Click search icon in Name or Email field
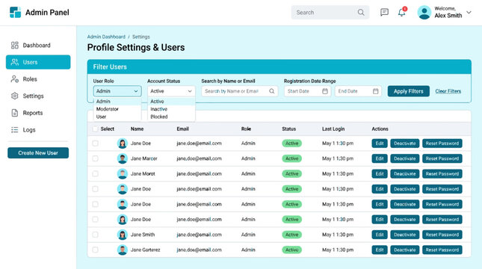The image size is (482, 269). click(272, 91)
